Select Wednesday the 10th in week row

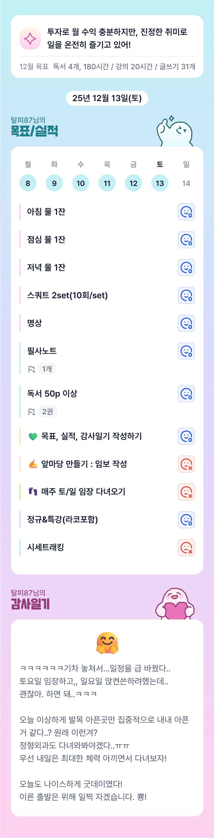pyautogui.click(x=80, y=183)
